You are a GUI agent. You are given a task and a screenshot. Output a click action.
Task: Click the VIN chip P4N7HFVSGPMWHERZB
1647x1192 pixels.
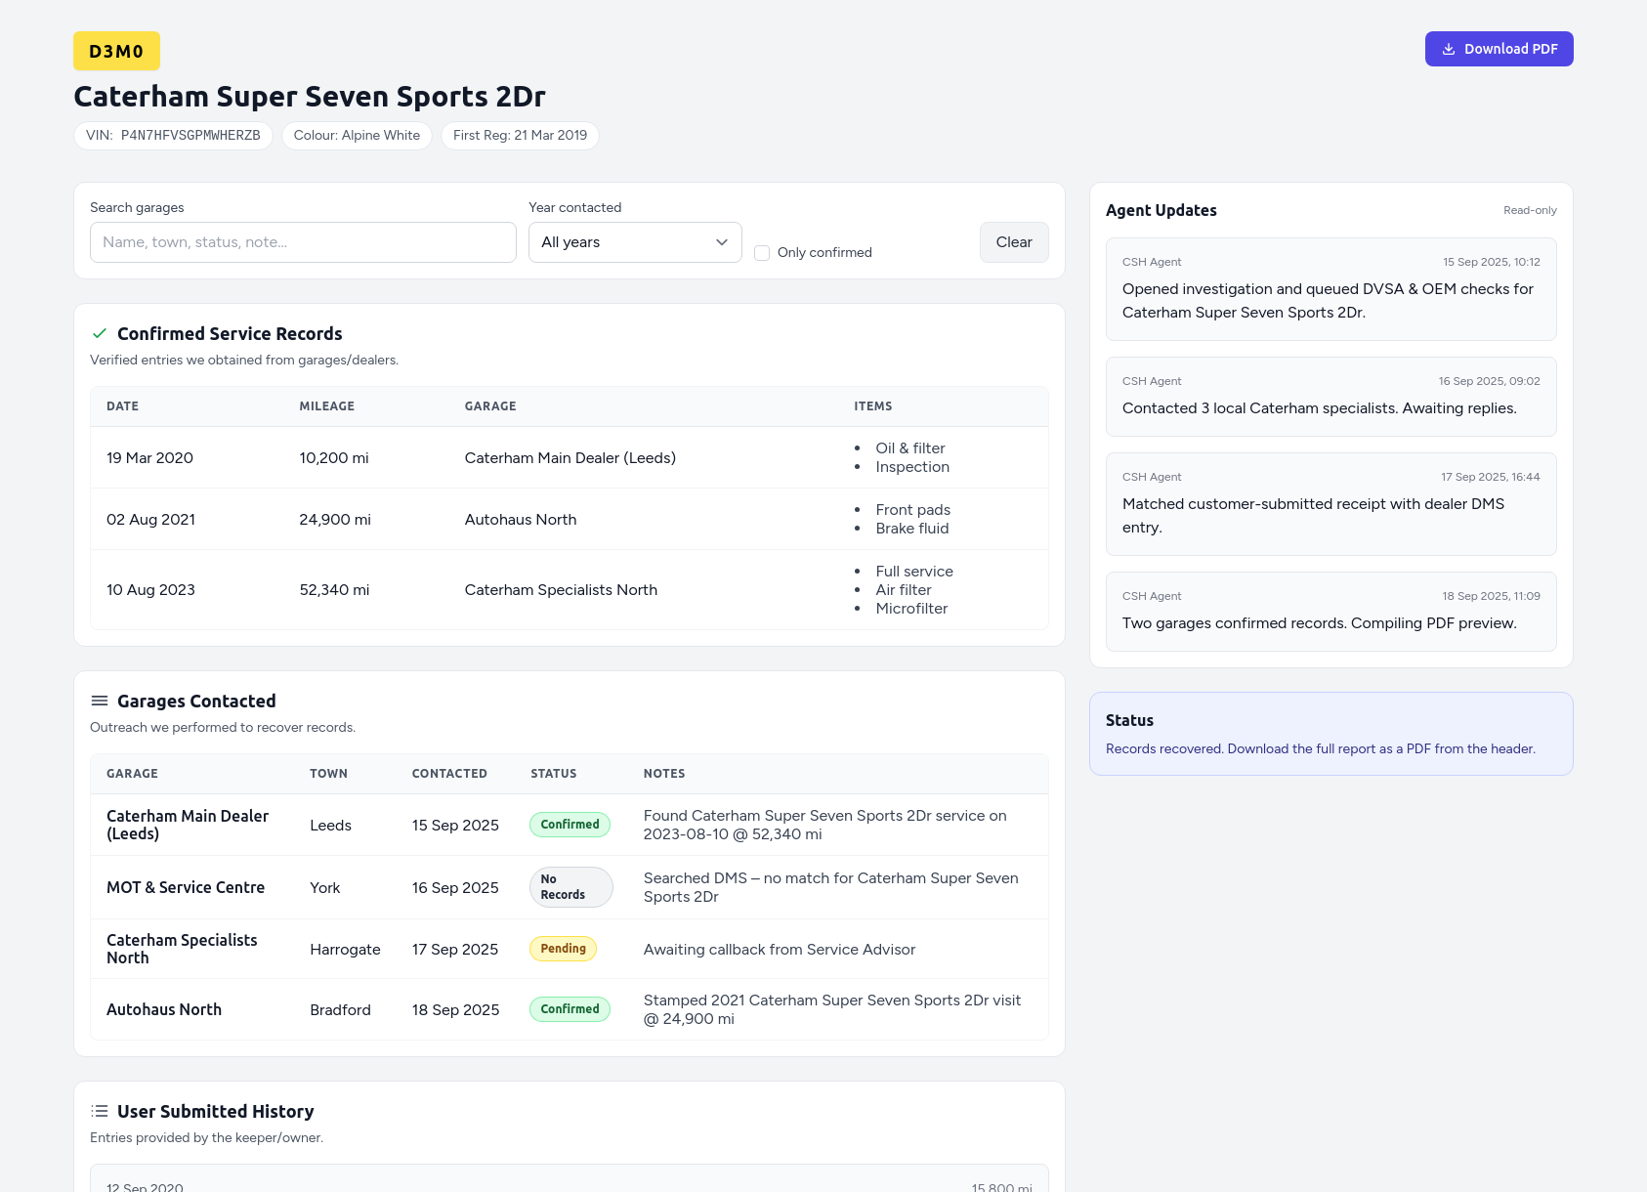(x=173, y=136)
